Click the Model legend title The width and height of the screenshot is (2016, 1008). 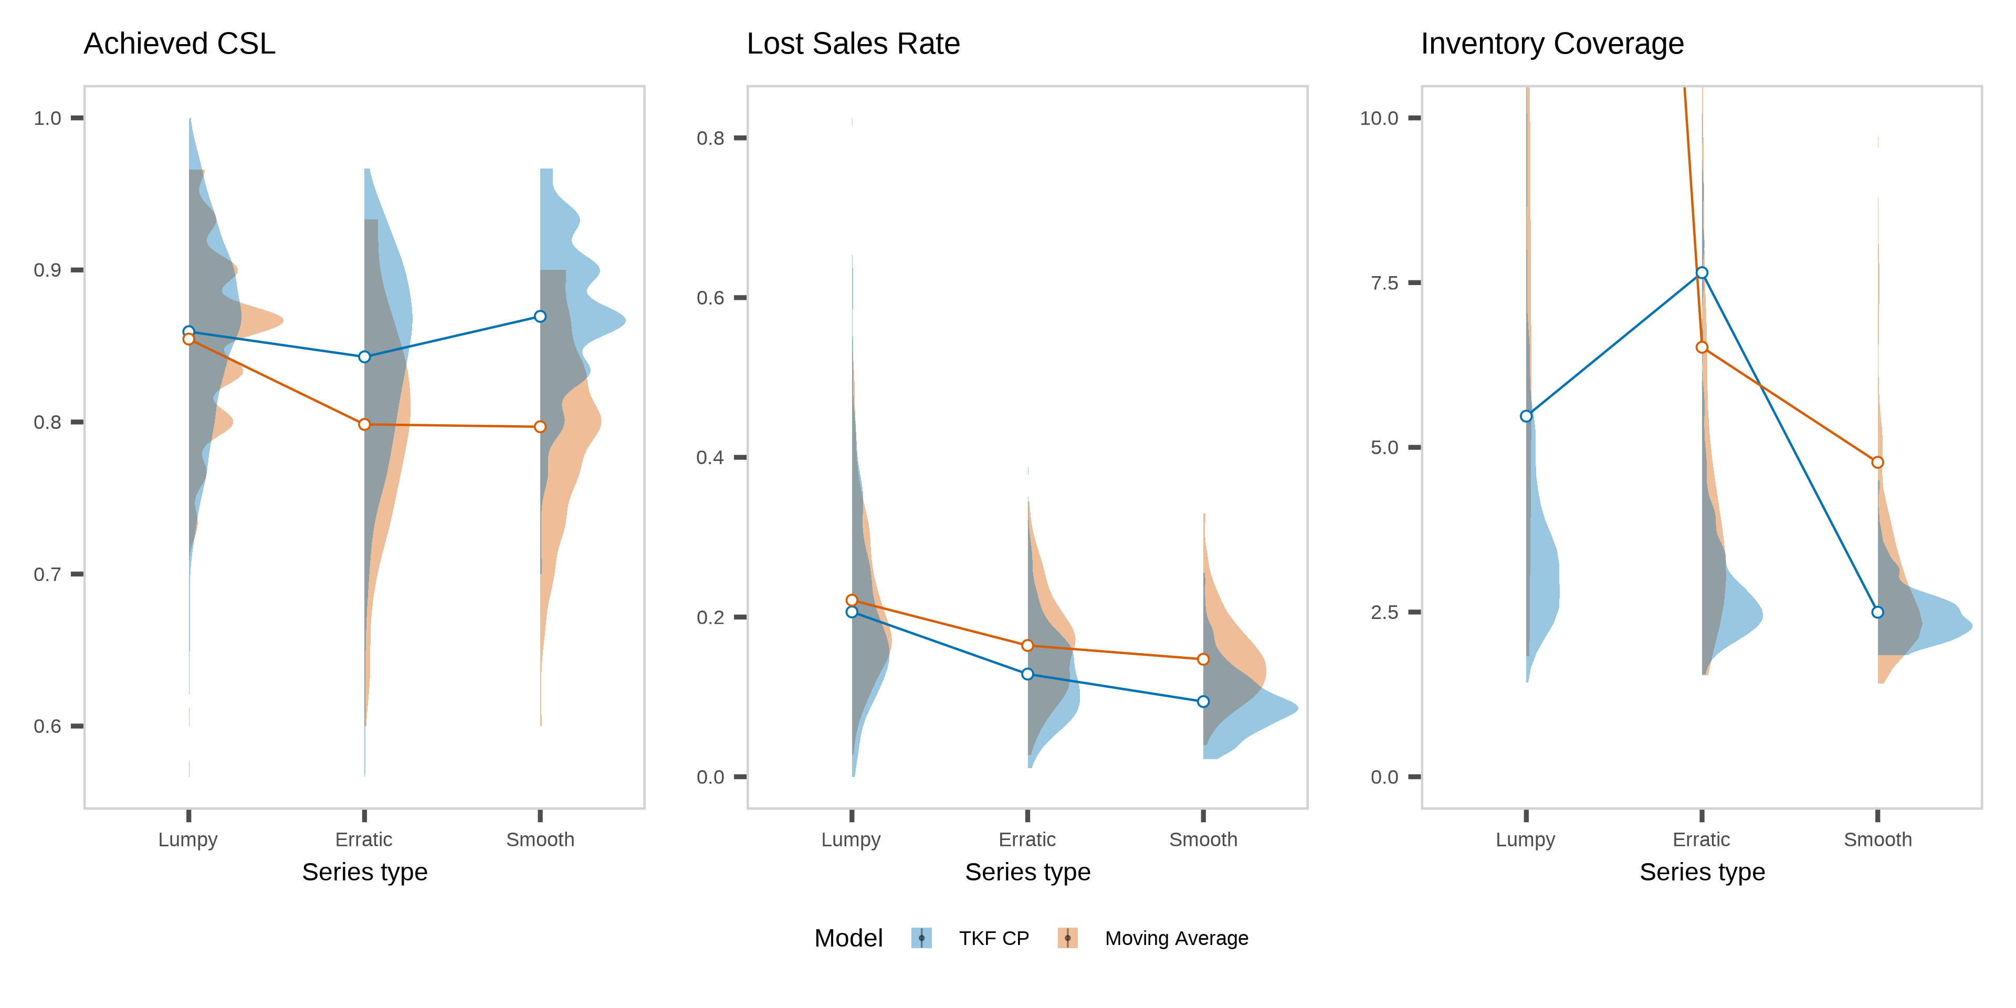pyautogui.click(x=848, y=938)
